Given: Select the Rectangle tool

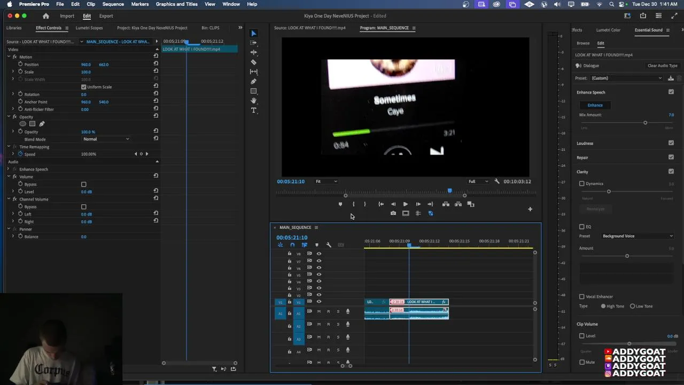Looking at the screenshot, I should point(254,91).
